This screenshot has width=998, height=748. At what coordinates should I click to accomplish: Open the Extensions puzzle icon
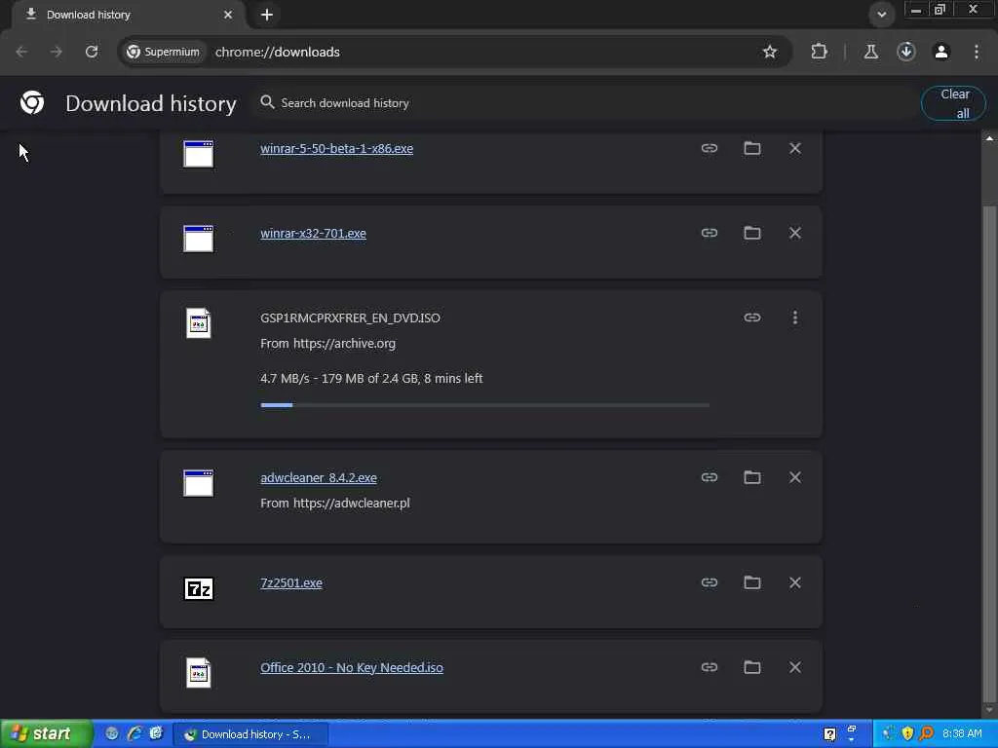pyautogui.click(x=819, y=52)
